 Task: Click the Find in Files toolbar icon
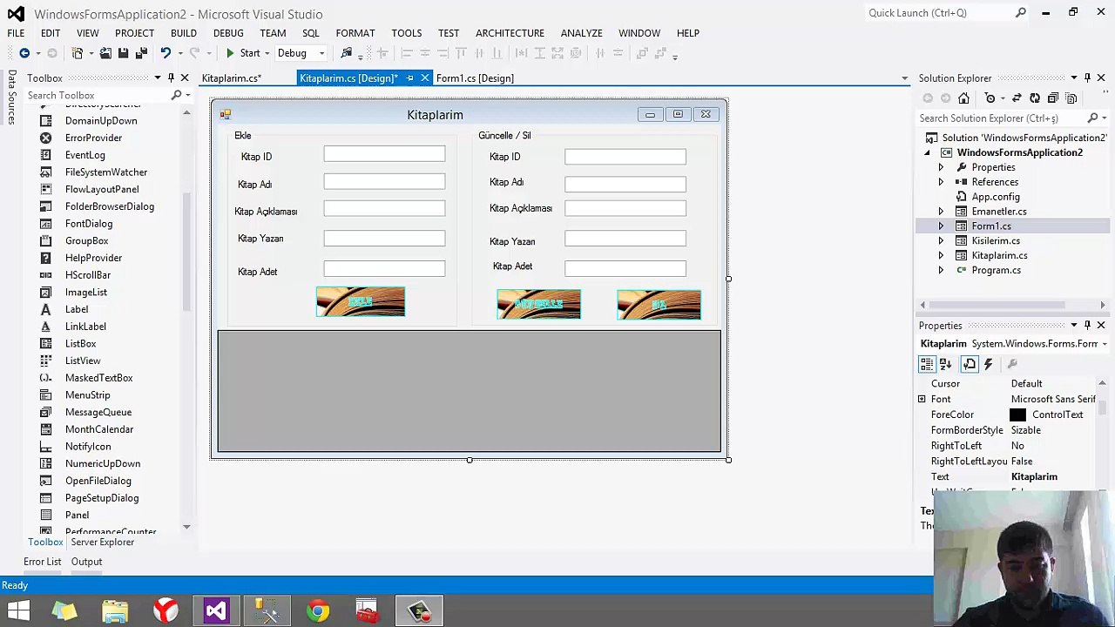(x=347, y=53)
